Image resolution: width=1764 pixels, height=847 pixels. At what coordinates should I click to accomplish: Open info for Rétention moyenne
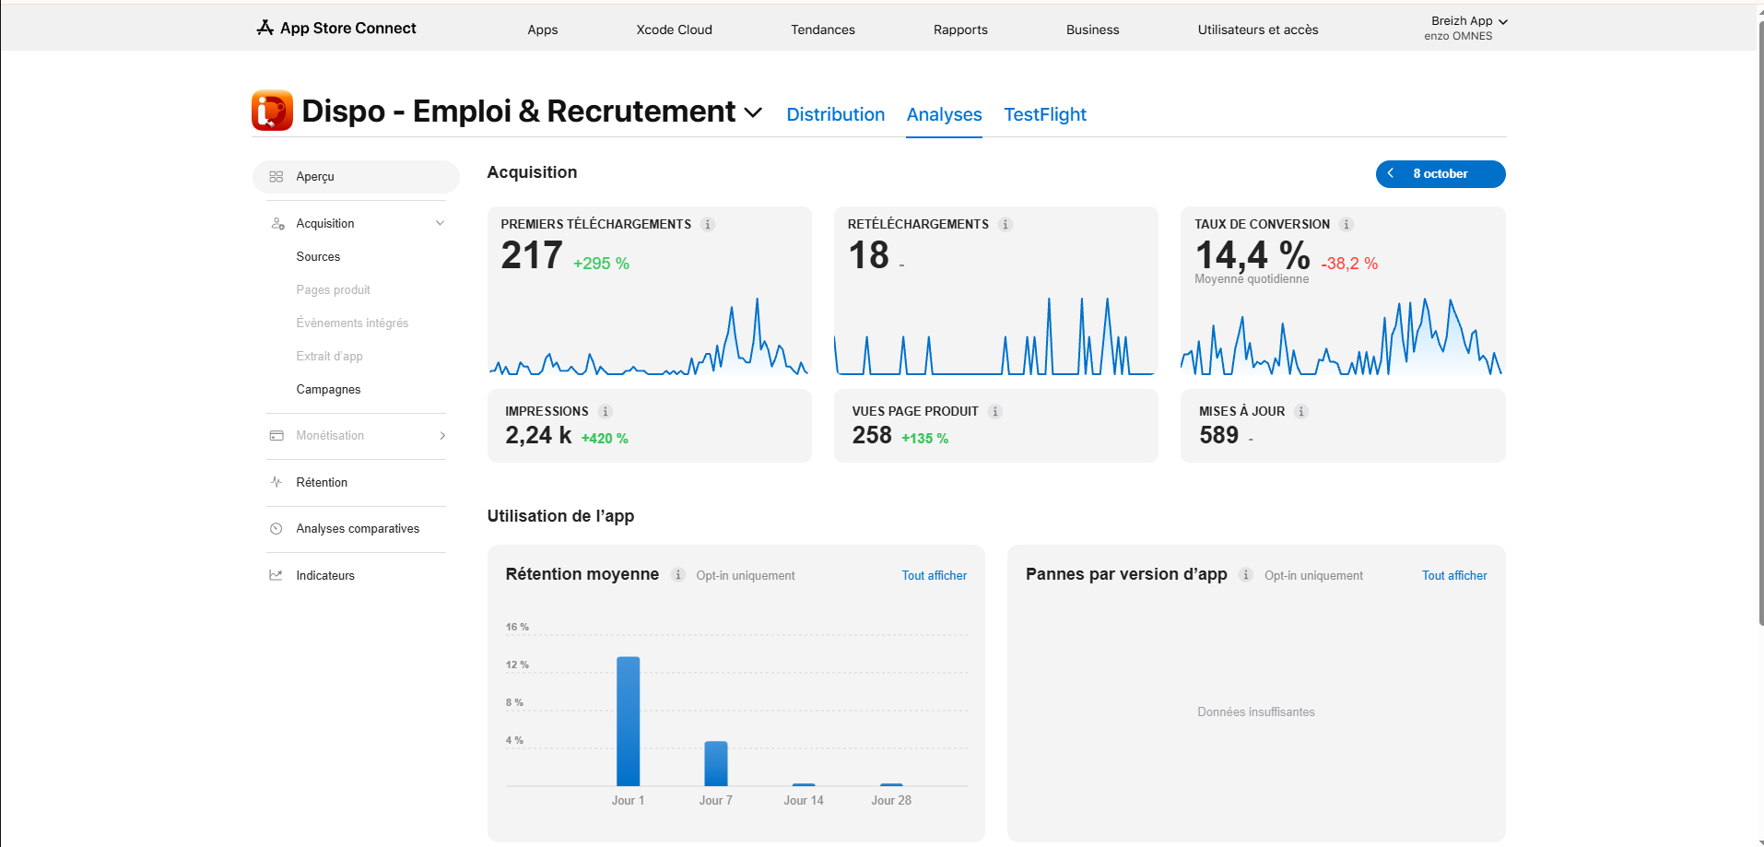click(x=678, y=575)
